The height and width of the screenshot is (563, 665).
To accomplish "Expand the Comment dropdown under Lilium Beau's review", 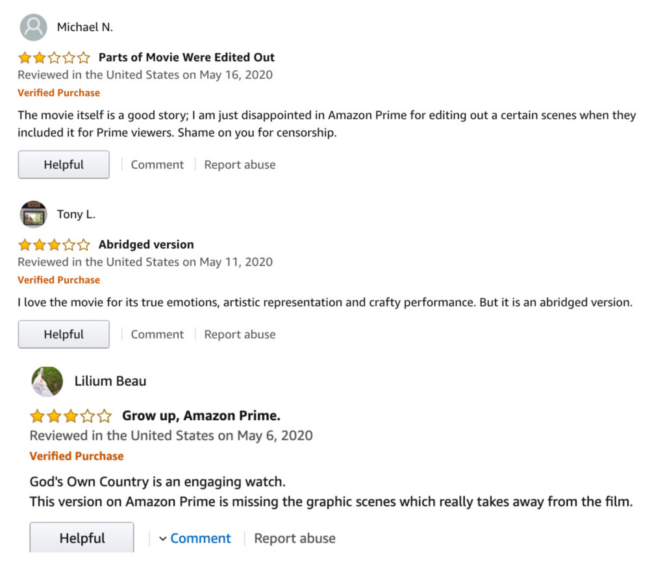I will pyautogui.click(x=200, y=538).
